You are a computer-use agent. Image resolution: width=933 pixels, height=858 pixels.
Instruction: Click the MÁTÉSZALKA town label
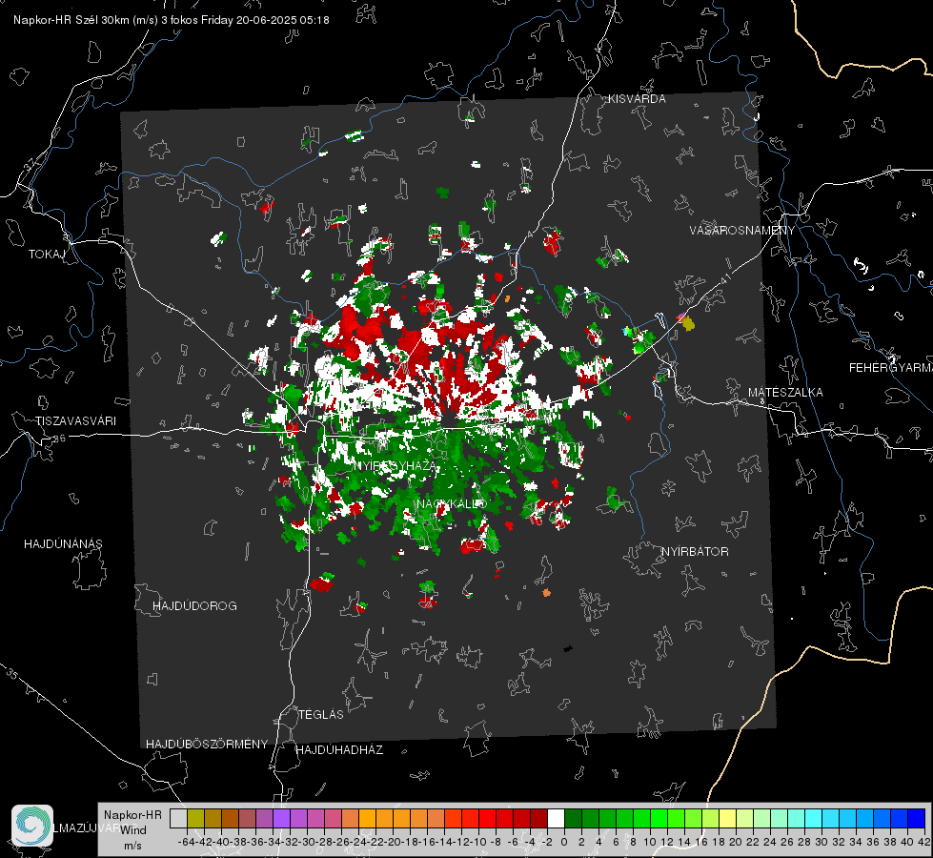(785, 392)
